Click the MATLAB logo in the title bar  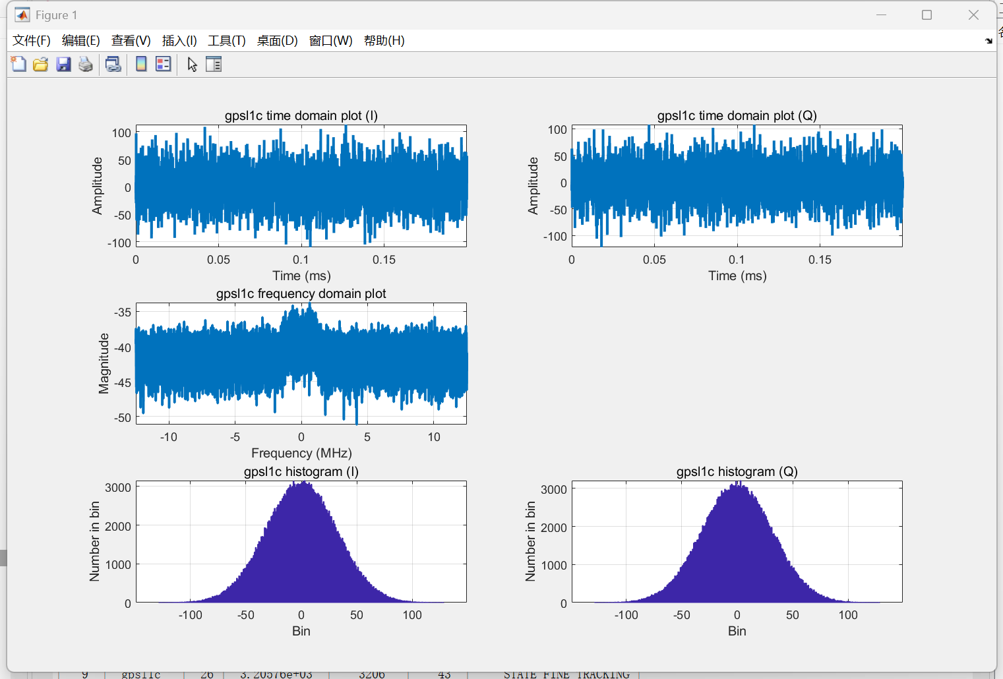click(22, 15)
